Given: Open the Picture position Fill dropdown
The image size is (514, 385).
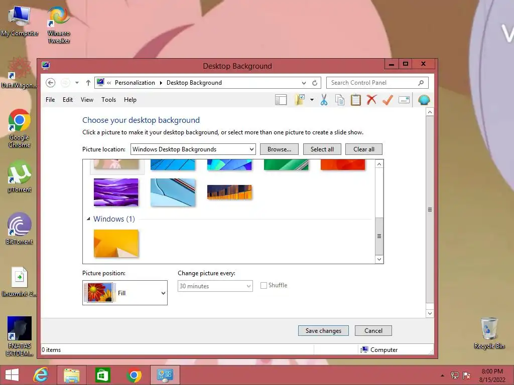Looking at the screenshot, I should (x=125, y=293).
